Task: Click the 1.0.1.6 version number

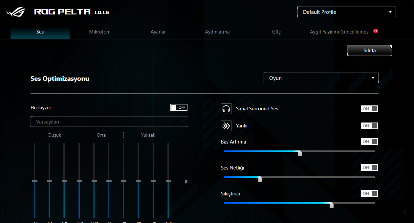Action: tap(101, 12)
